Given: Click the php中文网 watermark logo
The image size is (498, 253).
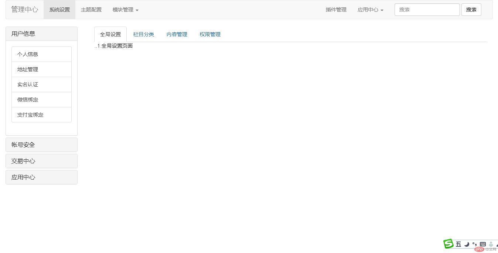Looking at the screenshot, I should pos(479,249).
